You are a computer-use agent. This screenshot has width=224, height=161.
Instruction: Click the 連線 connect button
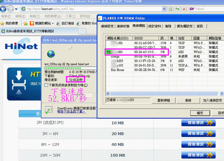[x=188, y=100]
